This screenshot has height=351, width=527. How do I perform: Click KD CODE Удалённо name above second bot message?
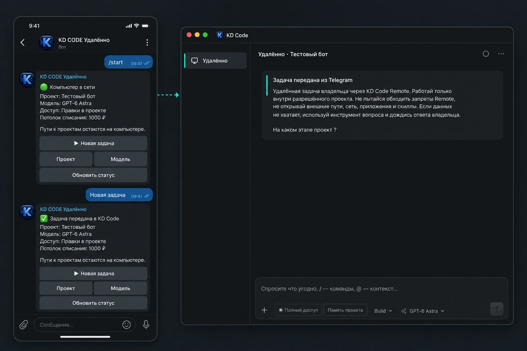pos(63,209)
